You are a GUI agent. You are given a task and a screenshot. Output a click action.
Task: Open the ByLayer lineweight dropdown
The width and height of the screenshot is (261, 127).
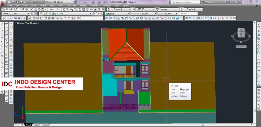point(168,14)
